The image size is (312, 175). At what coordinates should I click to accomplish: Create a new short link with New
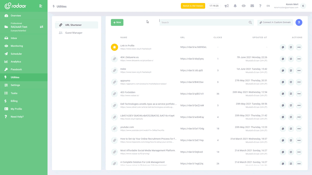(117, 22)
